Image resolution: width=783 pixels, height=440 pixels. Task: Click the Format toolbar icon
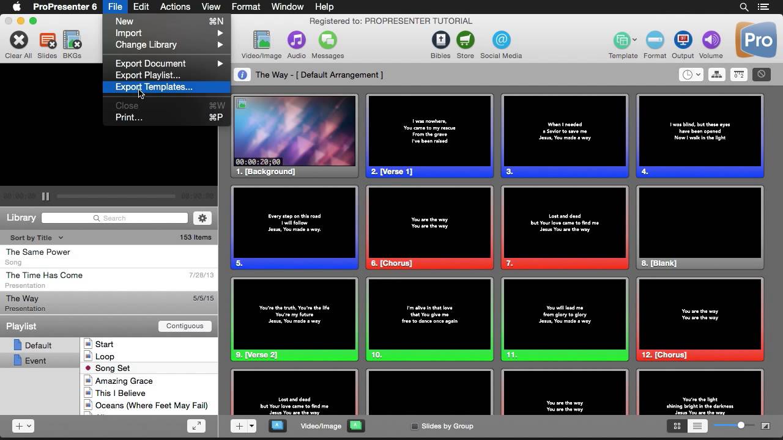click(x=655, y=40)
